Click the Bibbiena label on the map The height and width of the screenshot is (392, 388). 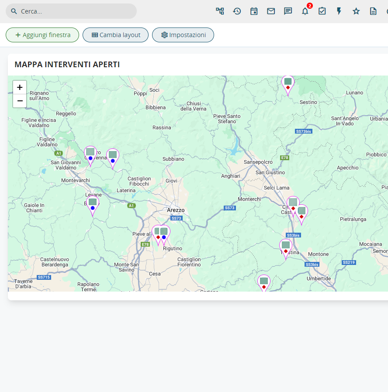(156, 107)
